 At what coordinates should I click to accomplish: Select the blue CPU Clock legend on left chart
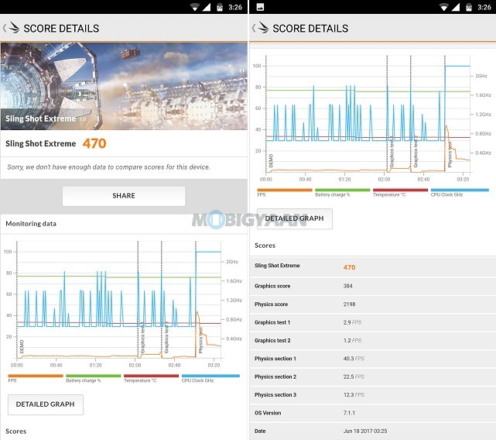pyautogui.click(x=210, y=376)
